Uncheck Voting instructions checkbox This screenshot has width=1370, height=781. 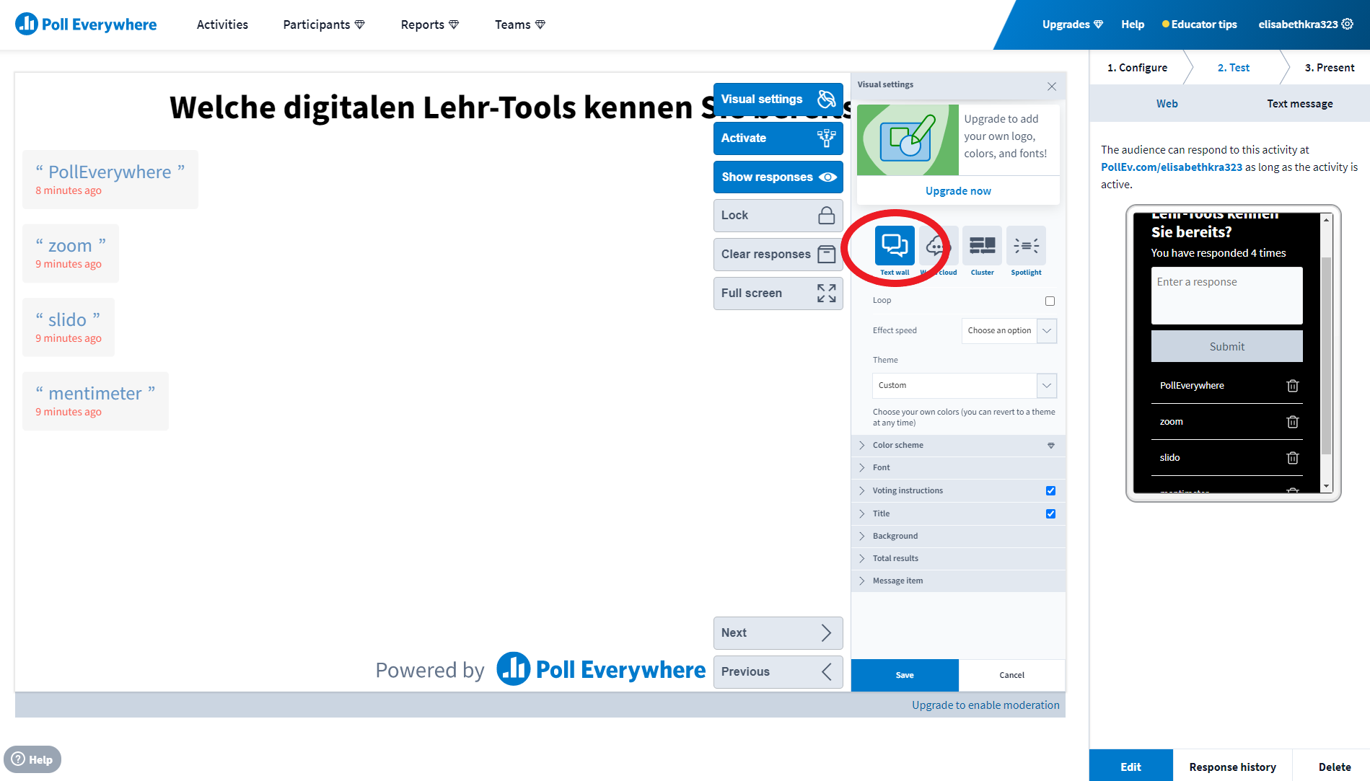pos(1050,491)
